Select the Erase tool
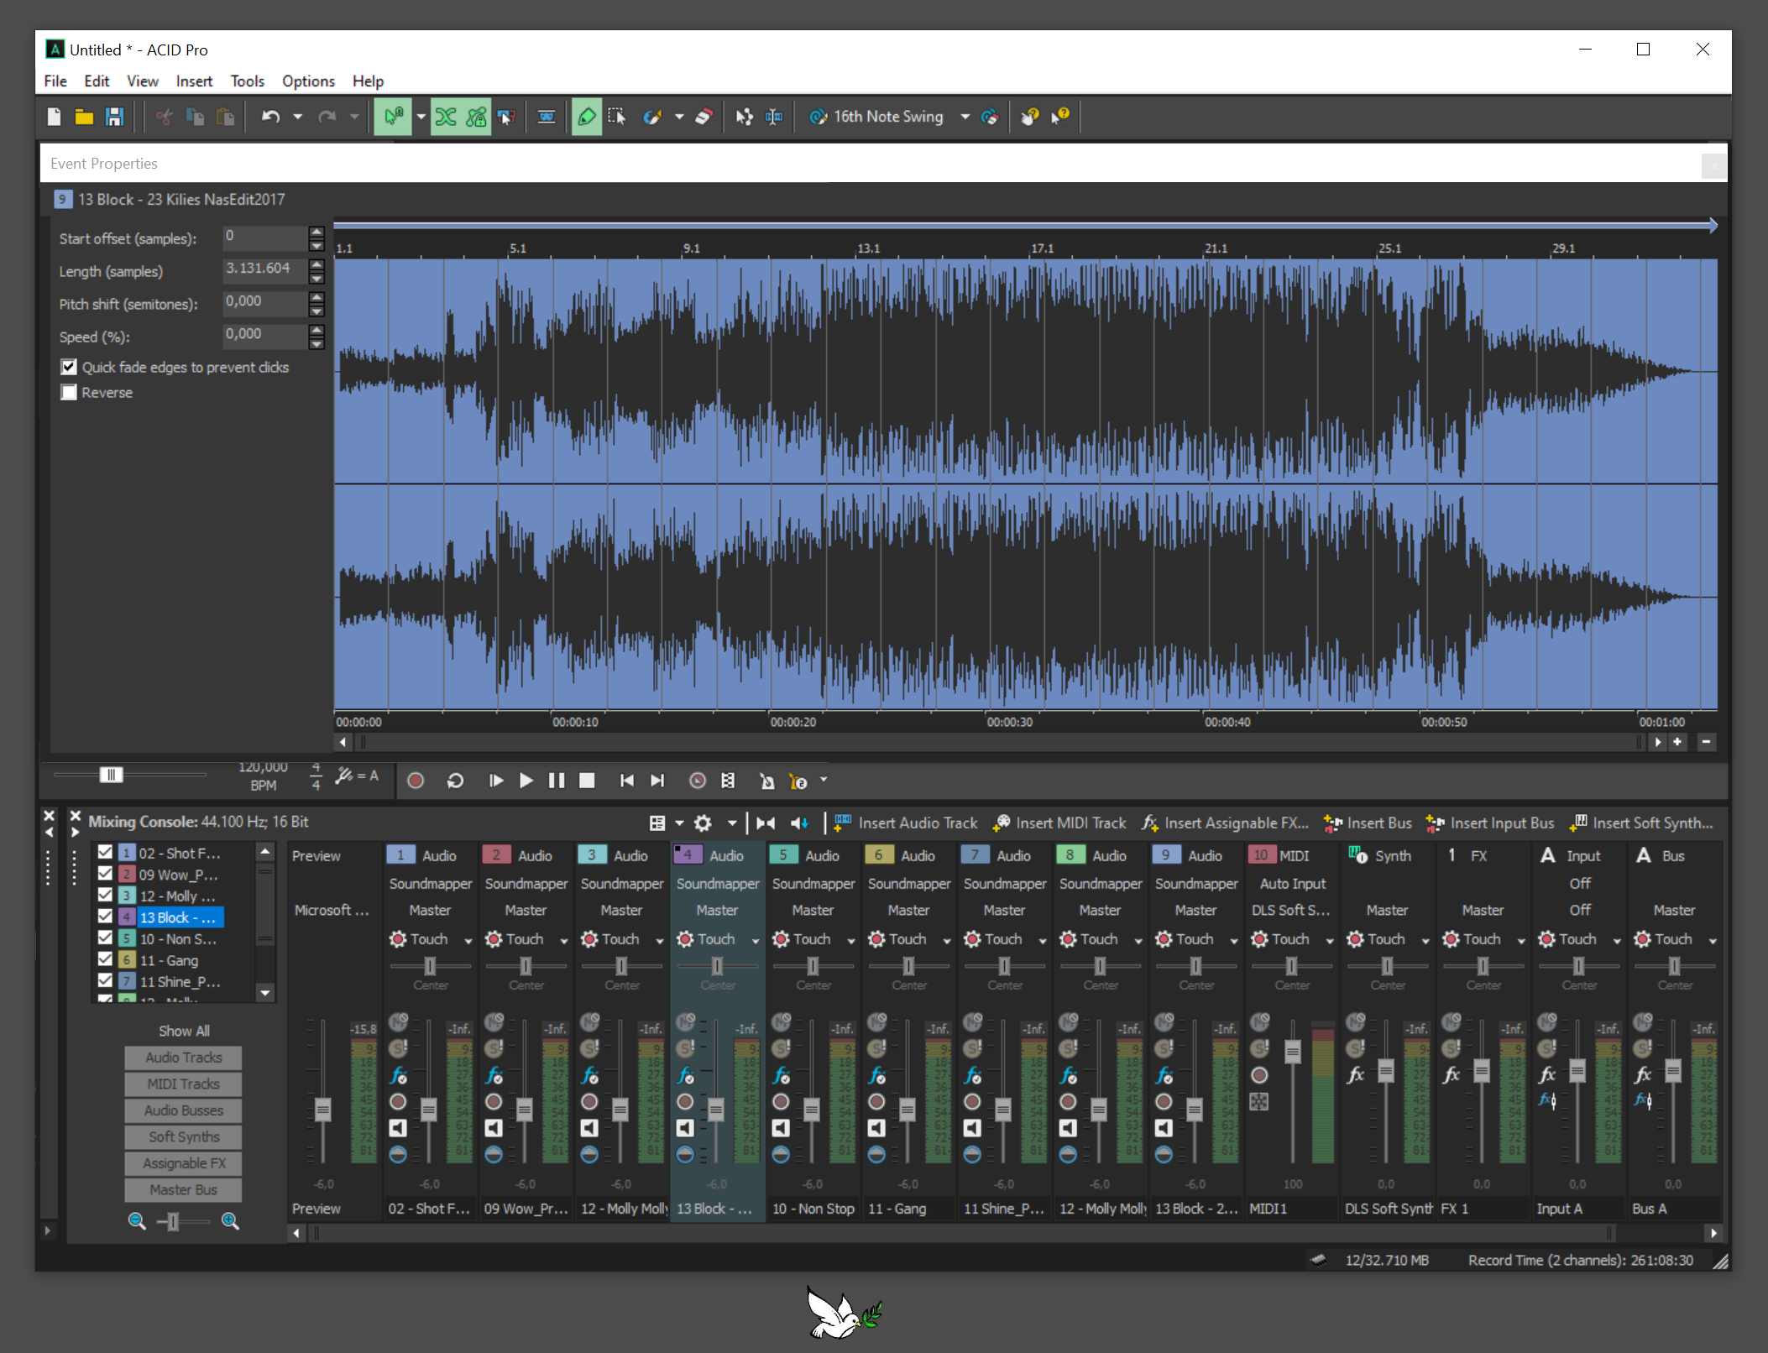 (x=704, y=117)
